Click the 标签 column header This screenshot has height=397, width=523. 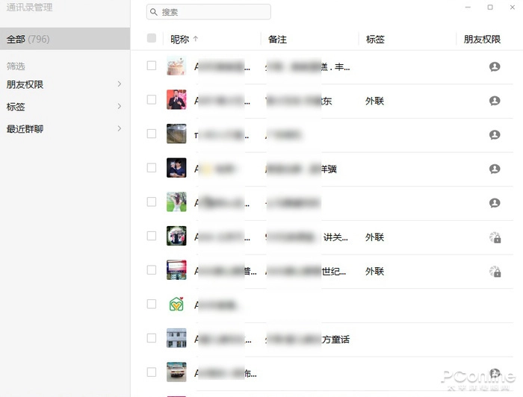click(375, 40)
